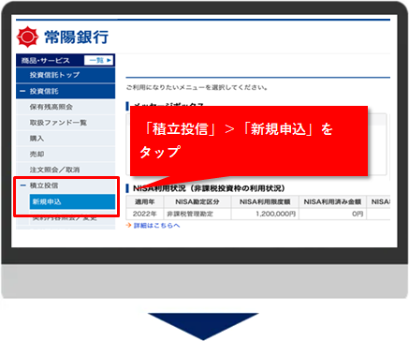Click the 2022年 table cell
The width and height of the screenshot is (409, 341).
coord(145,214)
